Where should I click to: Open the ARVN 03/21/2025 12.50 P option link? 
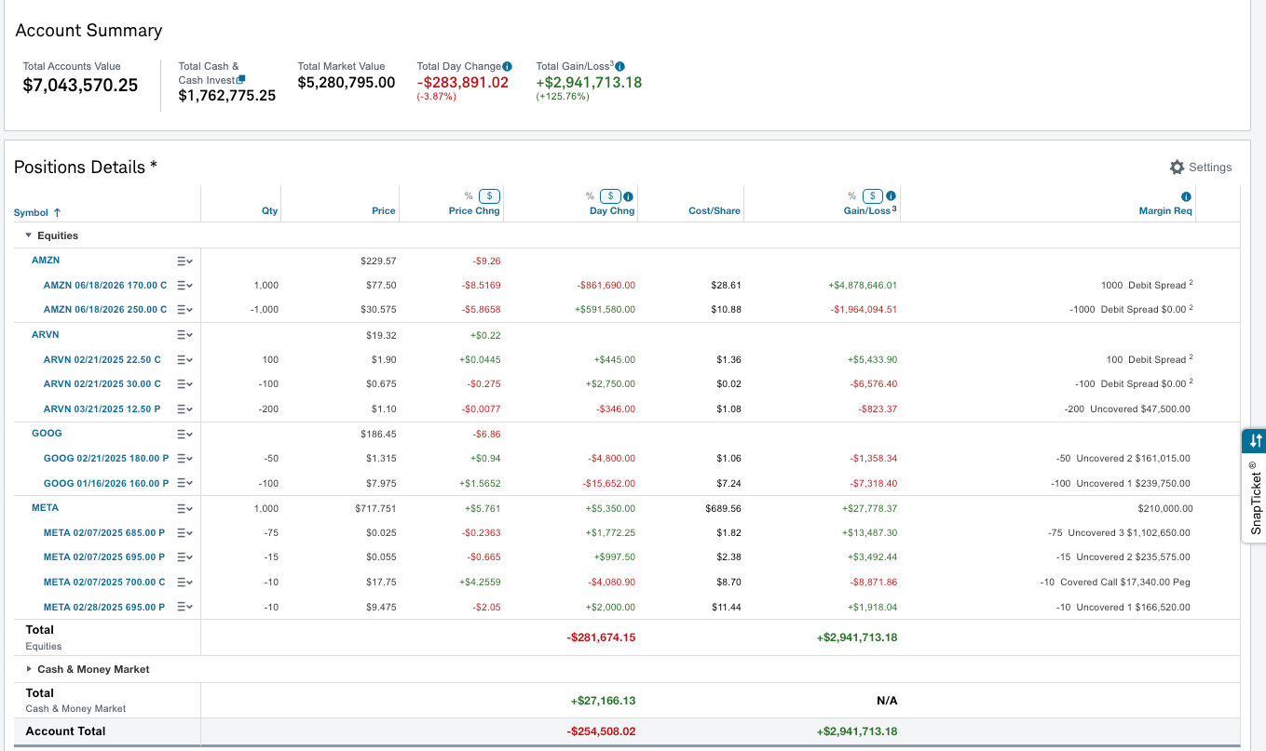(x=102, y=409)
